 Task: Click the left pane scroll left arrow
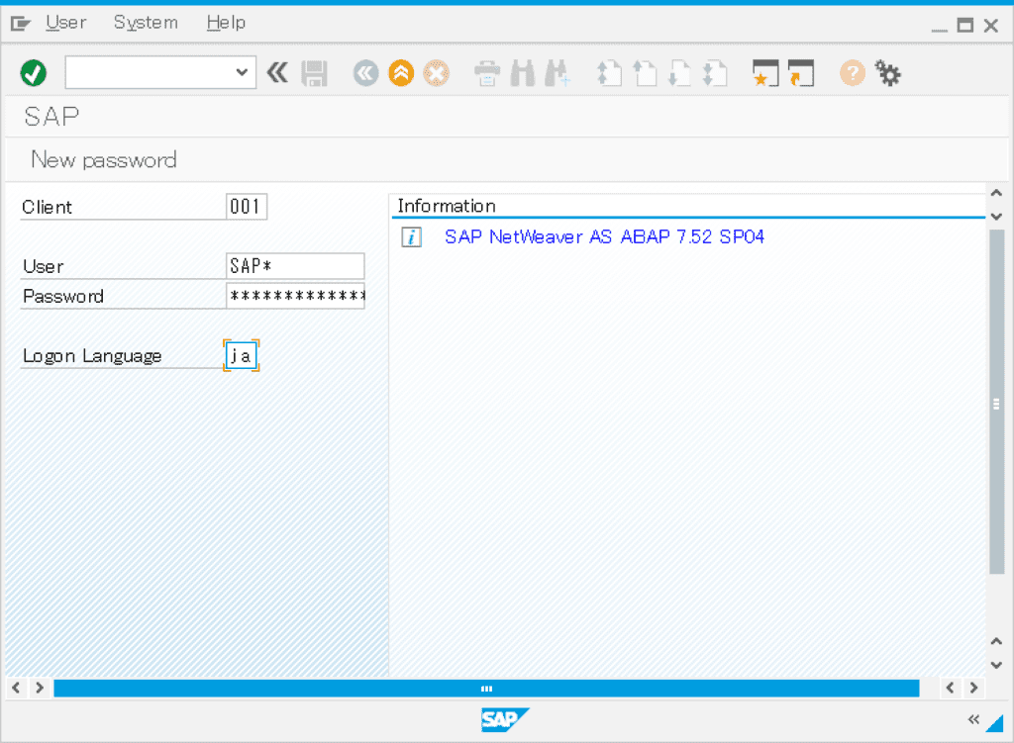click(x=16, y=688)
